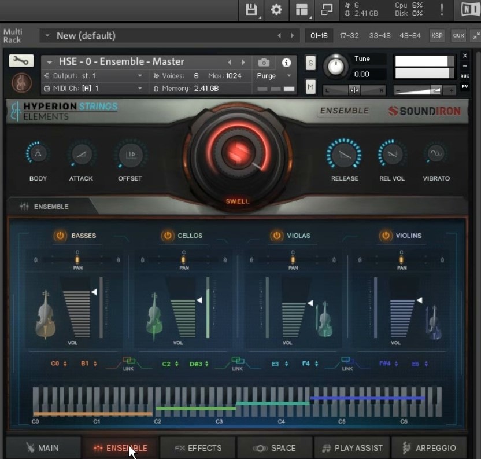Mute the Ensemble Master instrument
Screen dimensions: 481x459
click(x=312, y=85)
